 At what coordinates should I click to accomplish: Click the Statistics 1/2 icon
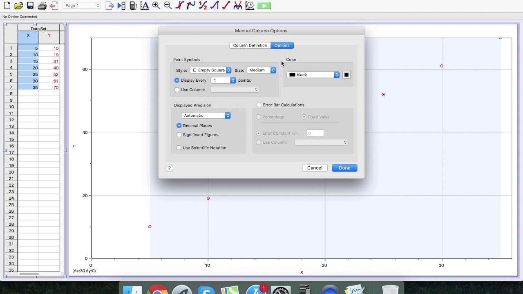[203, 6]
